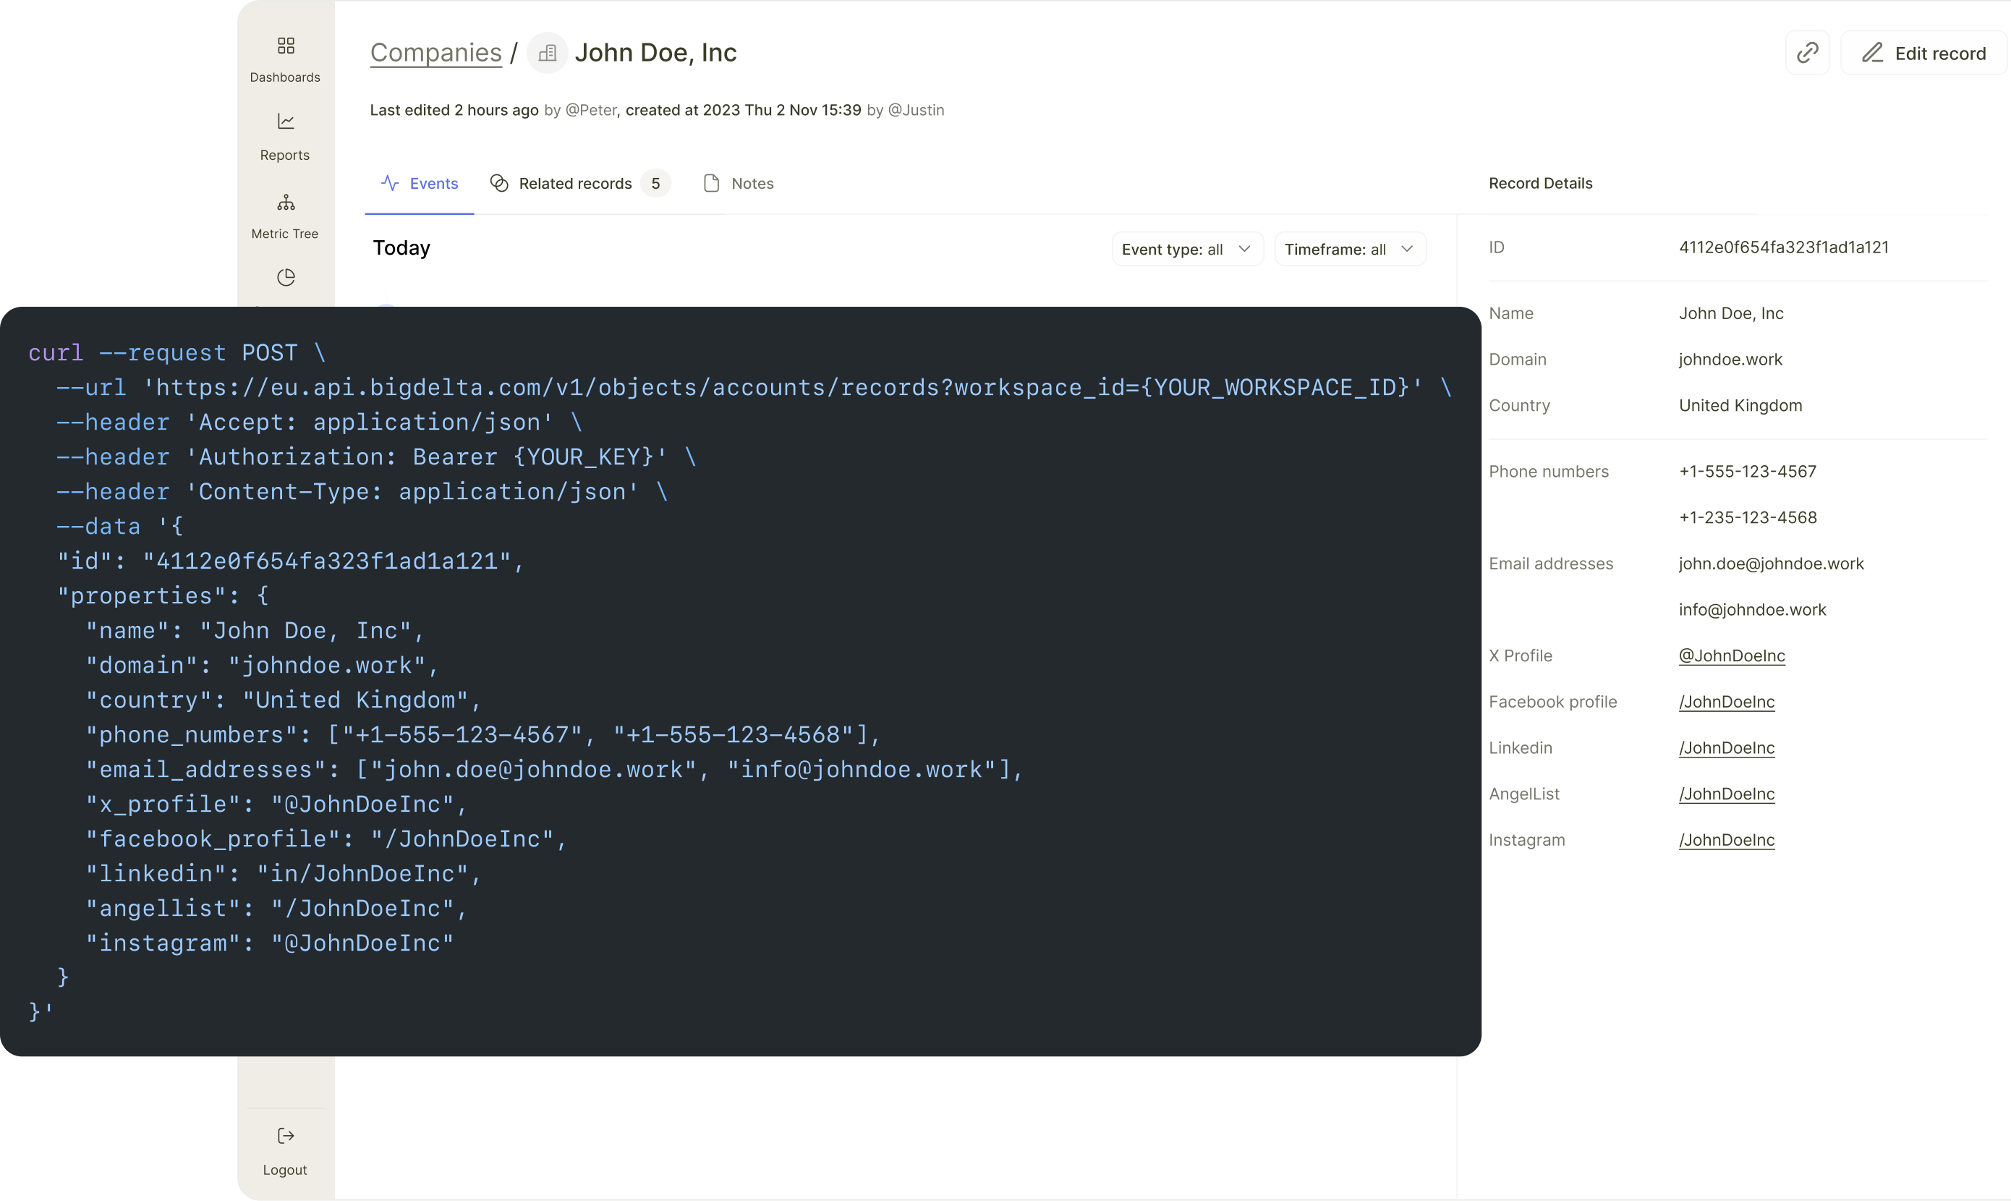This screenshot has width=2011, height=1201.
Task: Open the Facebook profile /JohnDoeInc link
Action: pyautogui.click(x=1726, y=702)
